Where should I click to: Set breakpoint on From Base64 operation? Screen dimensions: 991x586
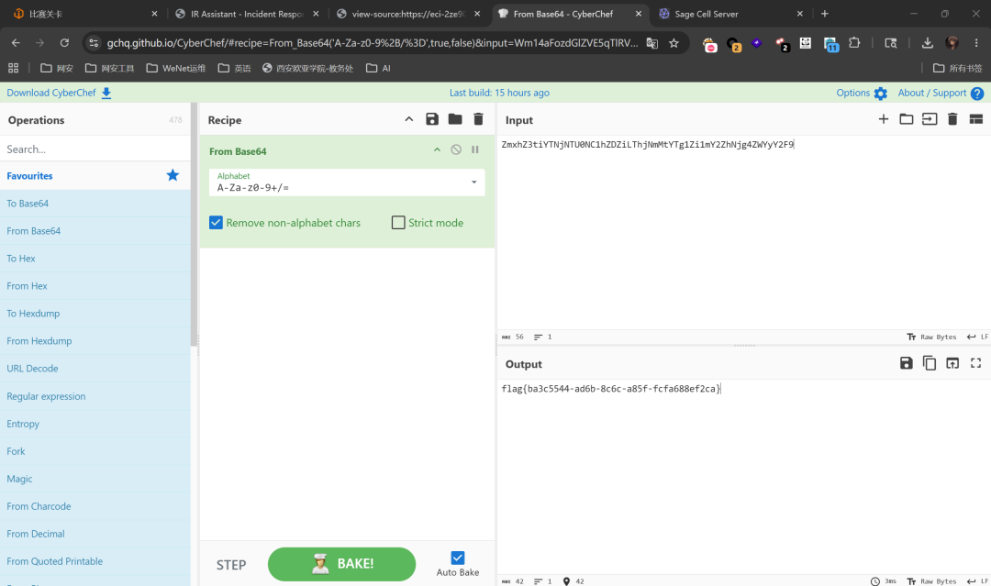pos(474,149)
